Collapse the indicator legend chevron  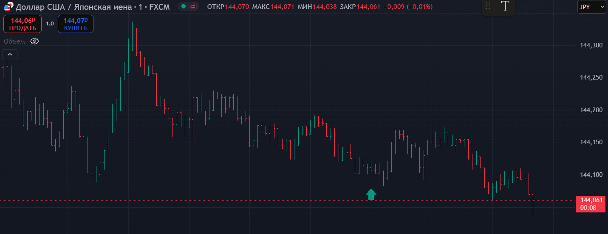tap(10, 54)
